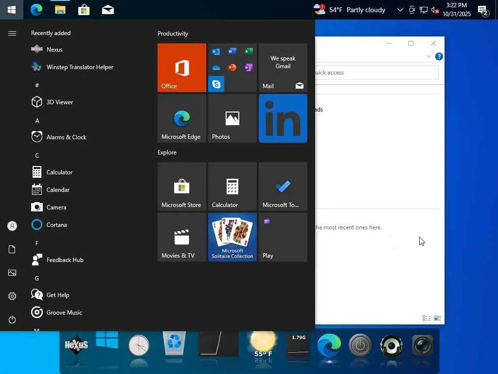Switch File Explorer to details view
Viewport: 498px width, 374px height.
coord(426,318)
